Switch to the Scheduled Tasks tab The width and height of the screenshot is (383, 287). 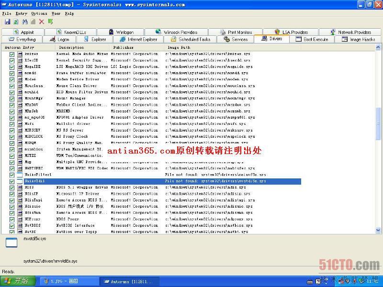(191, 39)
